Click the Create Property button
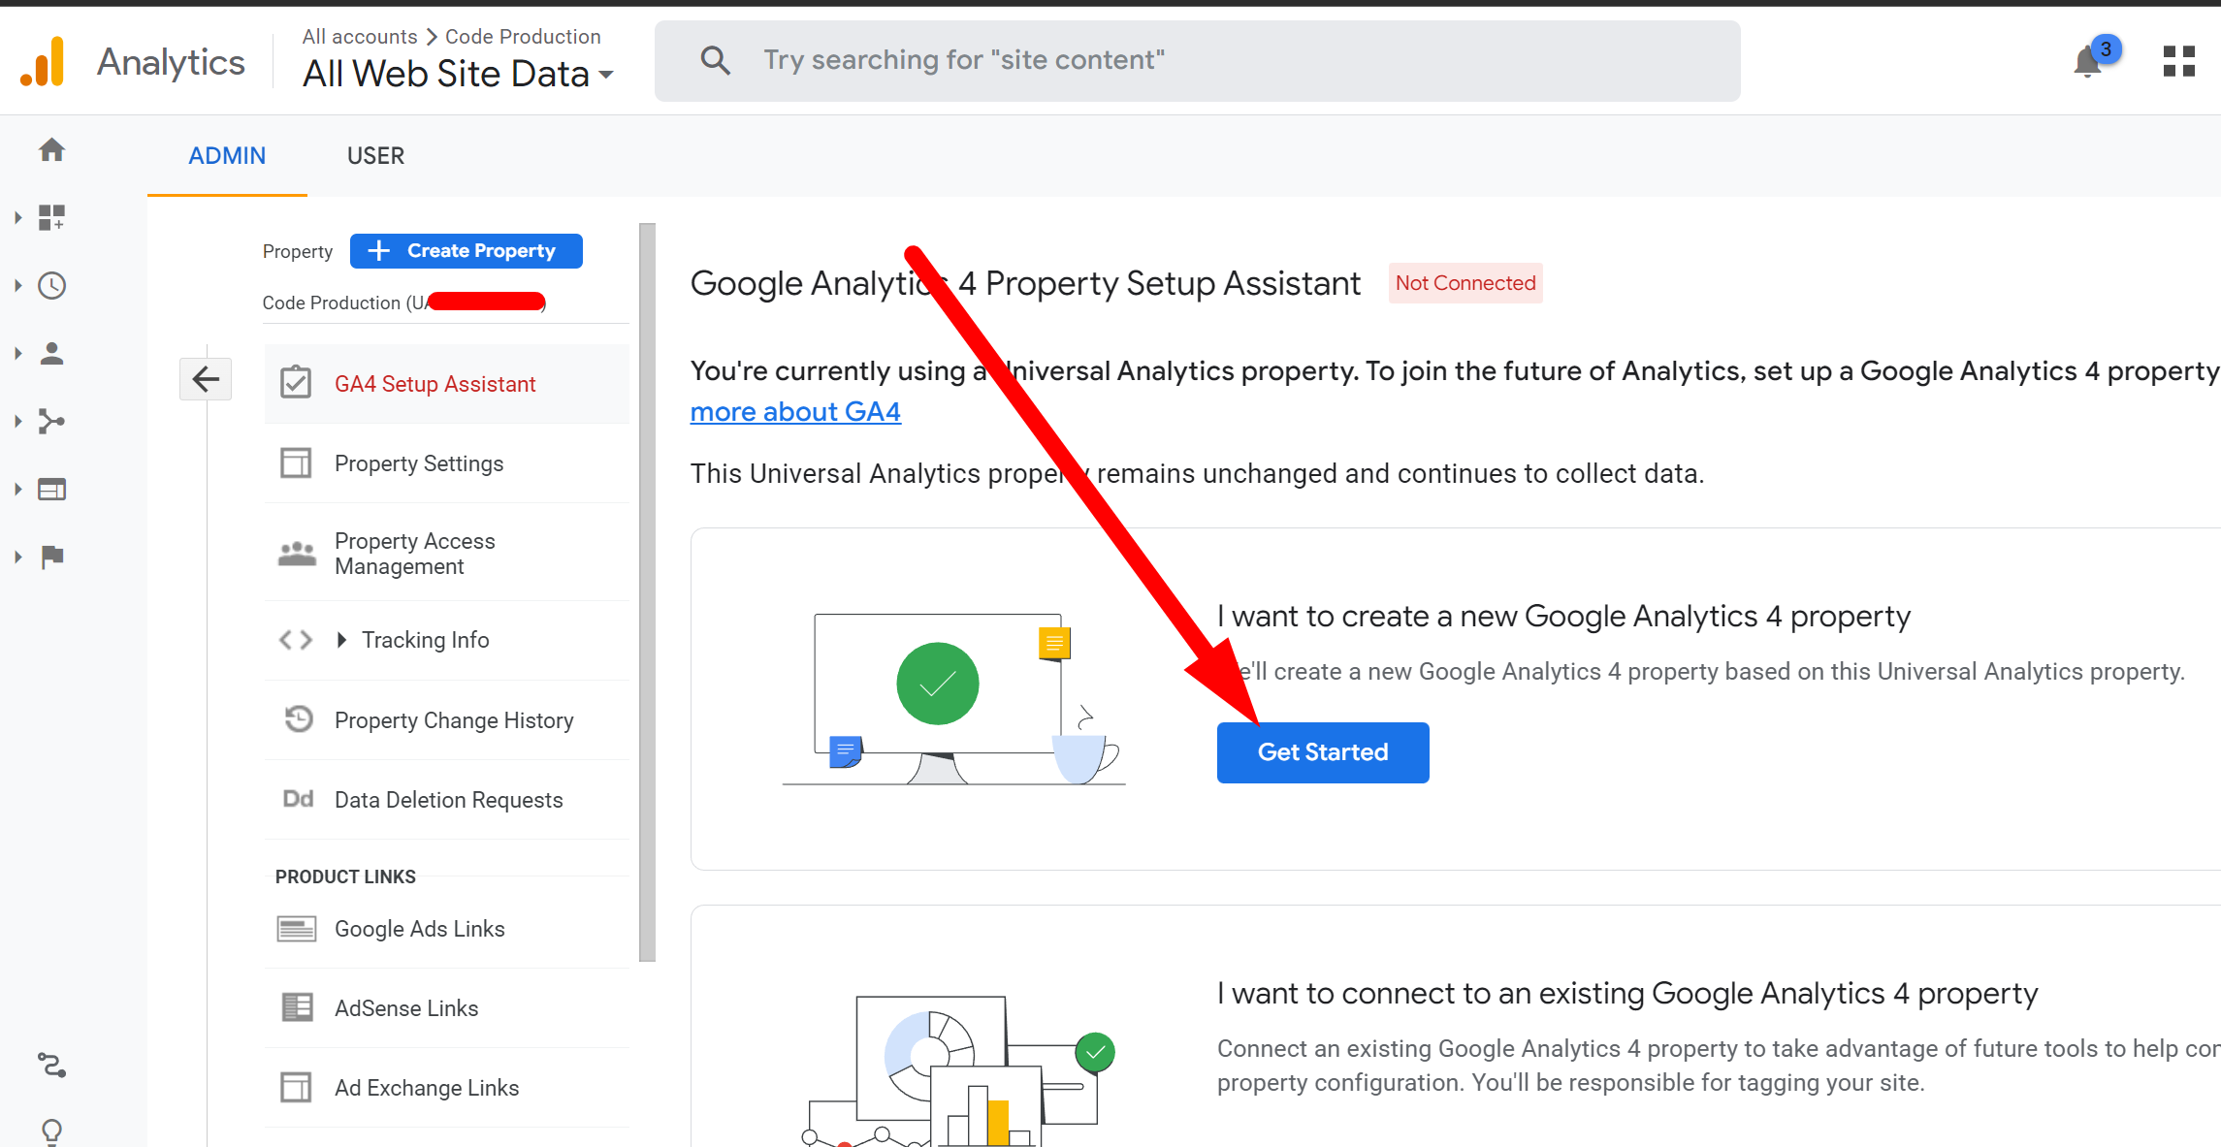Screen dimensions: 2221x1147 [466, 251]
